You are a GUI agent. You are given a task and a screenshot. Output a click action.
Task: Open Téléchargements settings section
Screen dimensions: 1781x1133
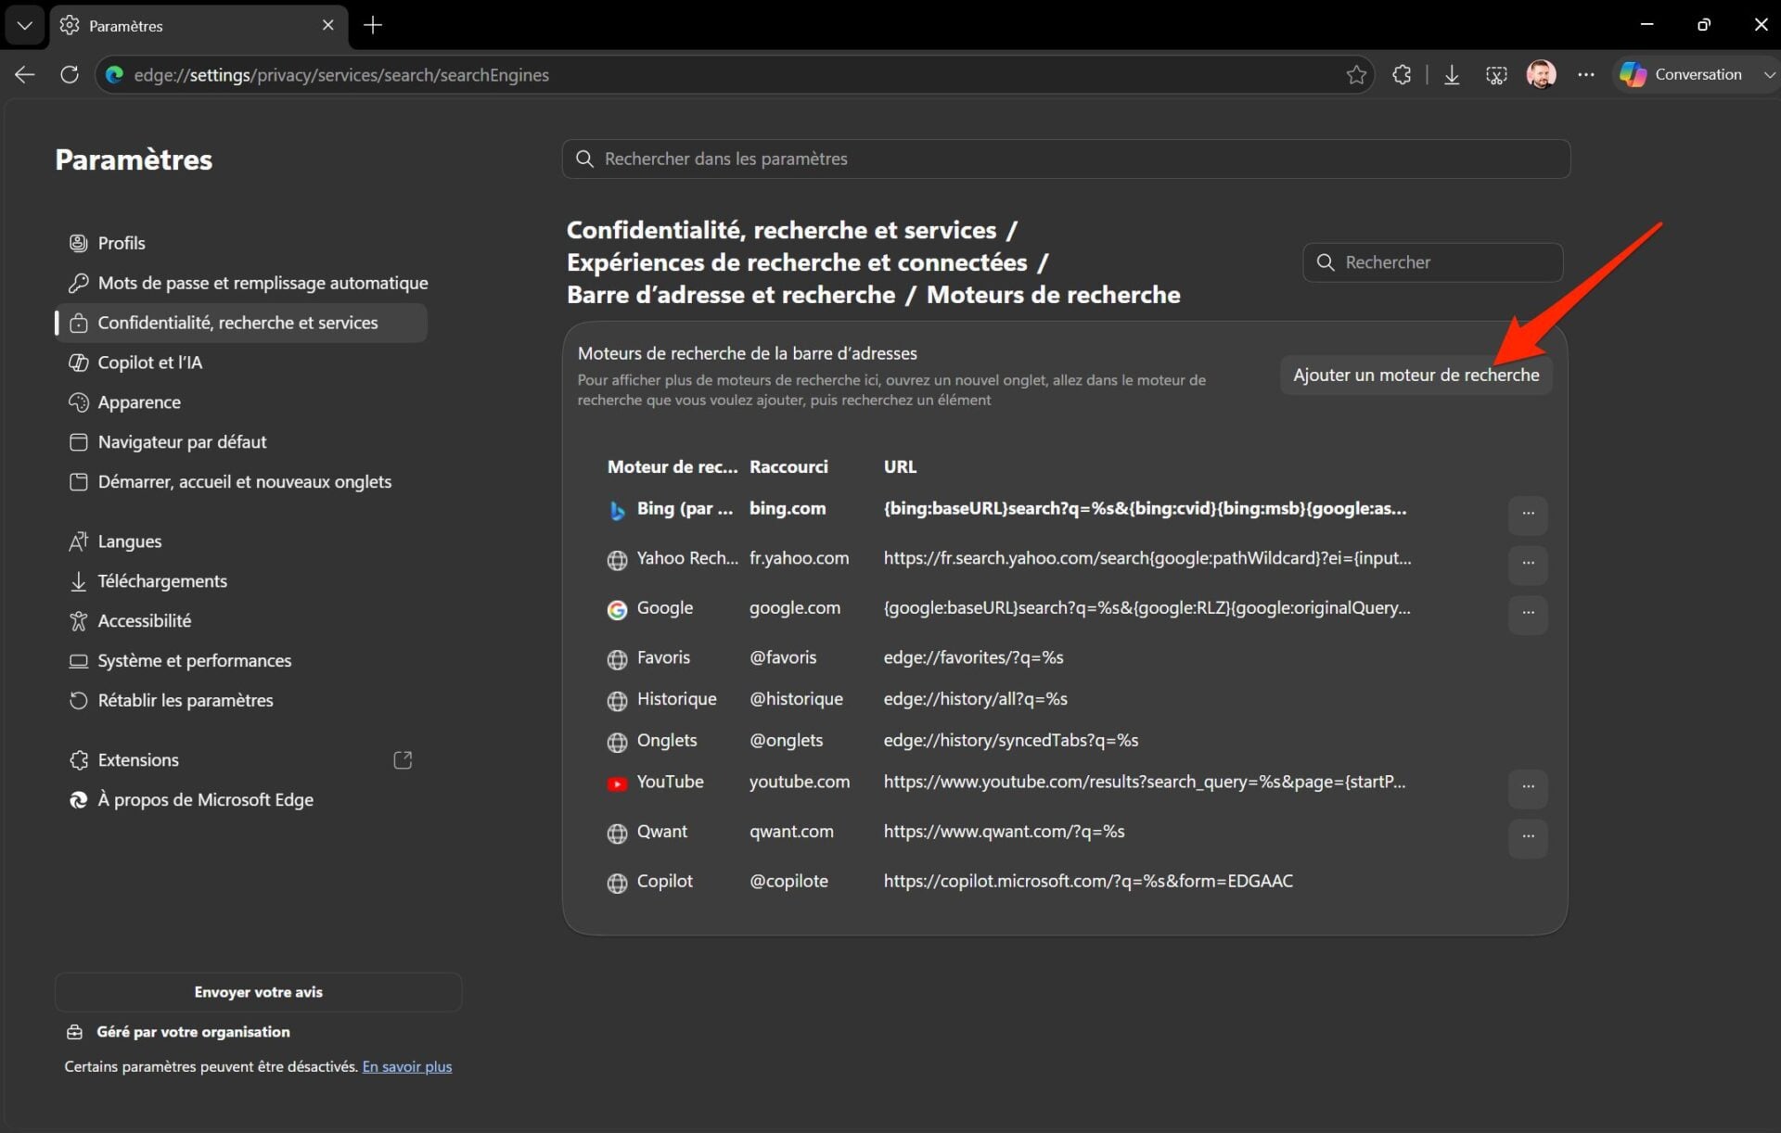click(x=241, y=581)
